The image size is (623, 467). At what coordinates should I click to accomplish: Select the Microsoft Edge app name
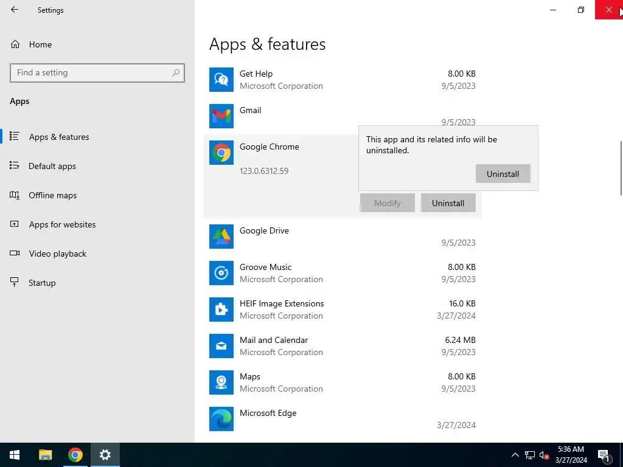(268, 413)
